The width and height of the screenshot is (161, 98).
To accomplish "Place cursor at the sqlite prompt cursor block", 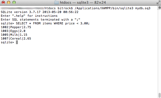I will (x=17, y=42).
